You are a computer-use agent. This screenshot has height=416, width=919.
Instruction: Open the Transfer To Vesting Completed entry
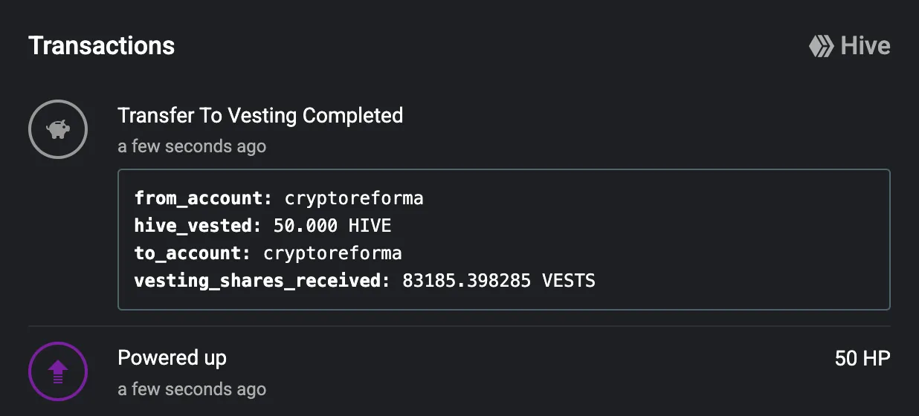[x=260, y=116]
